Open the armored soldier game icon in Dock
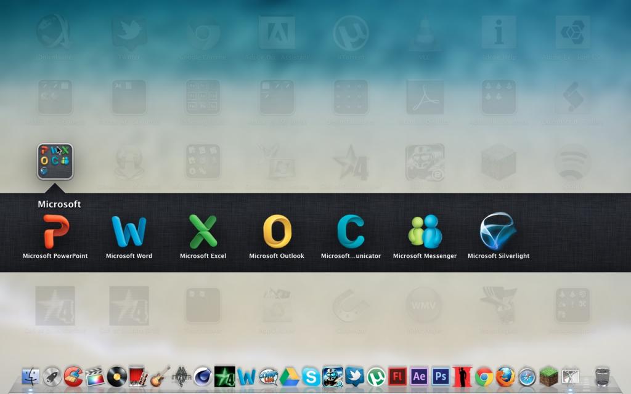 point(333,377)
